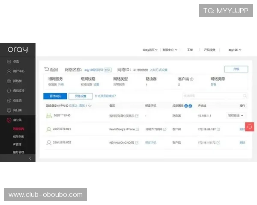The height and width of the screenshot is (205, 257).
Task: Open 工单 in the top bar
Action: pyautogui.click(x=190, y=50)
